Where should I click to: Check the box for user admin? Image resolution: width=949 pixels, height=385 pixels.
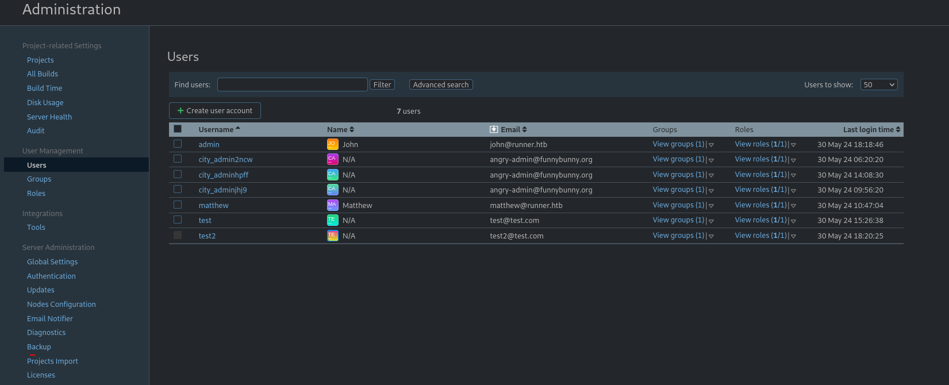(x=178, y=144)
